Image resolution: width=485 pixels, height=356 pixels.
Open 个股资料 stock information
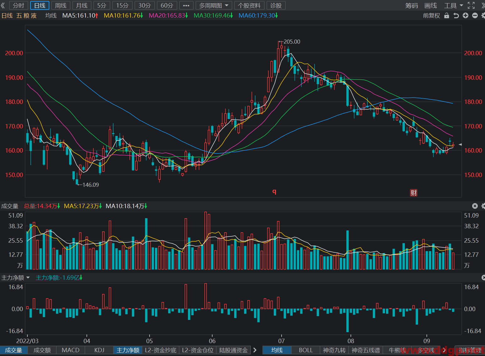pos(249,5)
